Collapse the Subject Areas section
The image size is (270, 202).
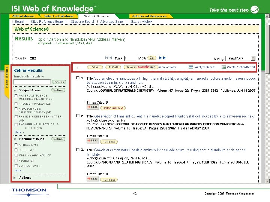coord(15,91)
